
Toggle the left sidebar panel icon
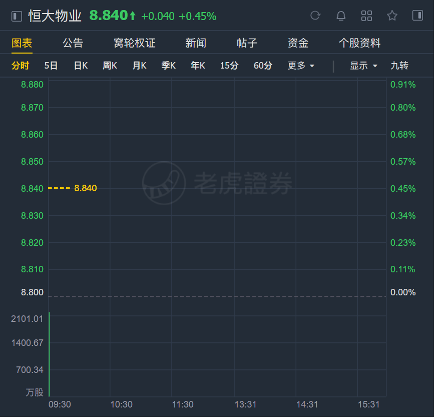(x=17, y=16)
